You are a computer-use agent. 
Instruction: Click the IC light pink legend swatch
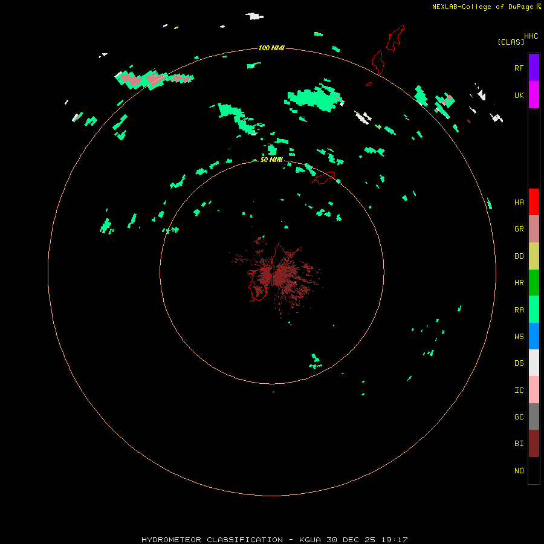[534, 390]
